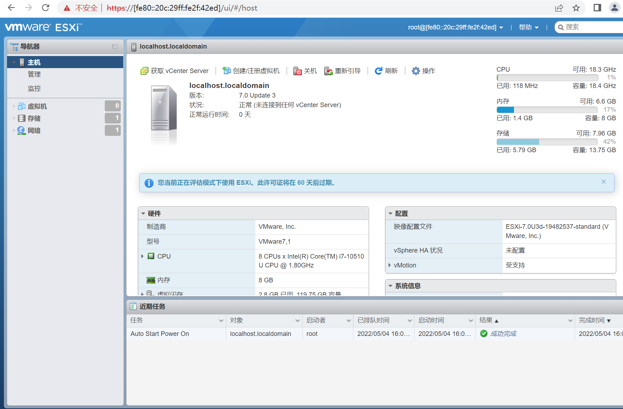
Task: Open the root user account dropdown
Action: click(x=456, y=27)
